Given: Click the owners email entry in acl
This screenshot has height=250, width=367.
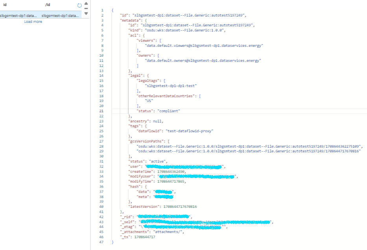Looking at the screenshot, I should (203, 61).
